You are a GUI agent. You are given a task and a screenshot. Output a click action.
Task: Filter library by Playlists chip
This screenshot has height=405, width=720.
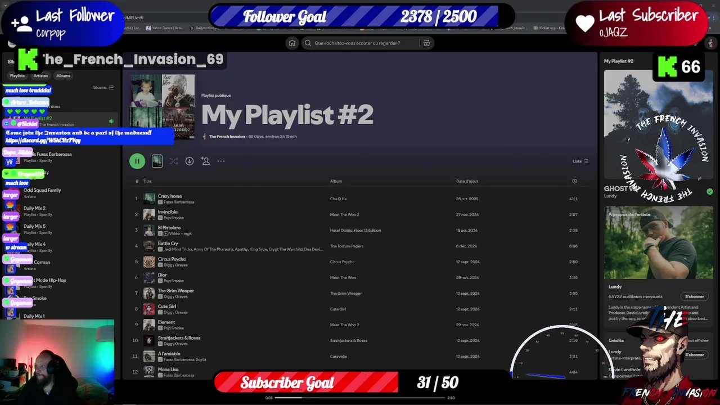click(17, 76)
